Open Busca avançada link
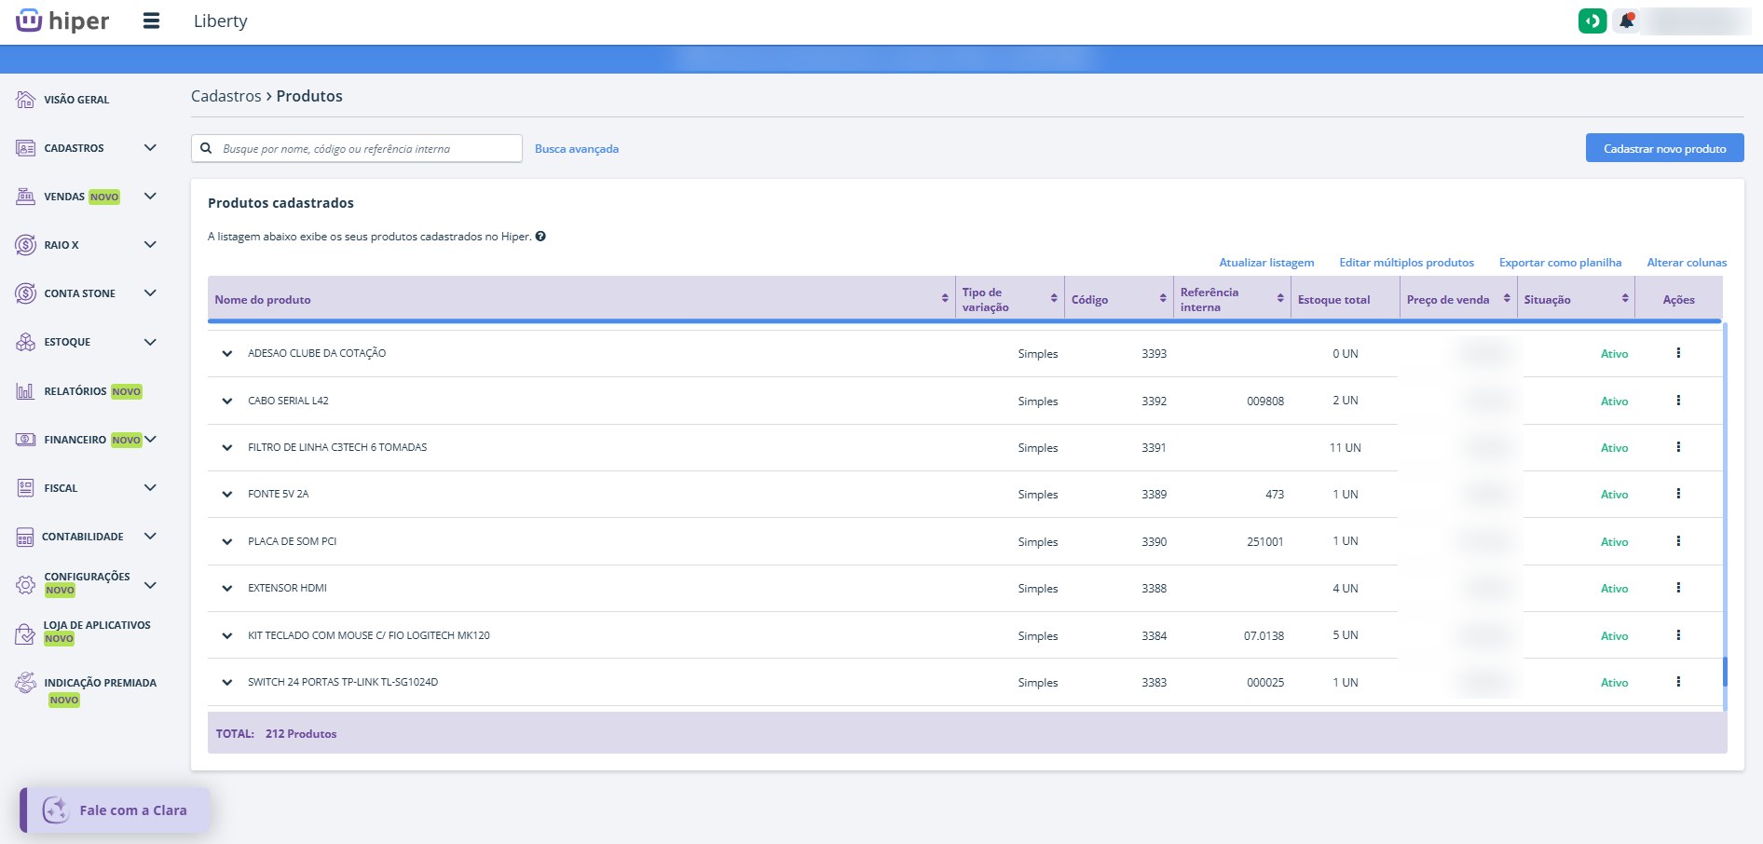Viewport: 1763px width, 844px height. tap(577, 149)
